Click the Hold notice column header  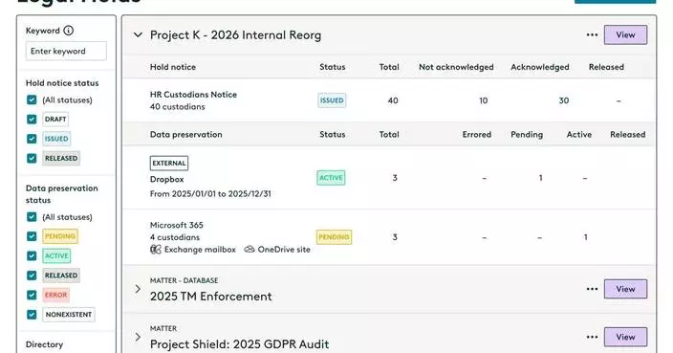click(x=172, y=67)
